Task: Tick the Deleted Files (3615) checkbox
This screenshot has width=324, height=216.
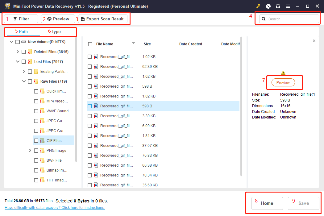Action: pos(24,52)
